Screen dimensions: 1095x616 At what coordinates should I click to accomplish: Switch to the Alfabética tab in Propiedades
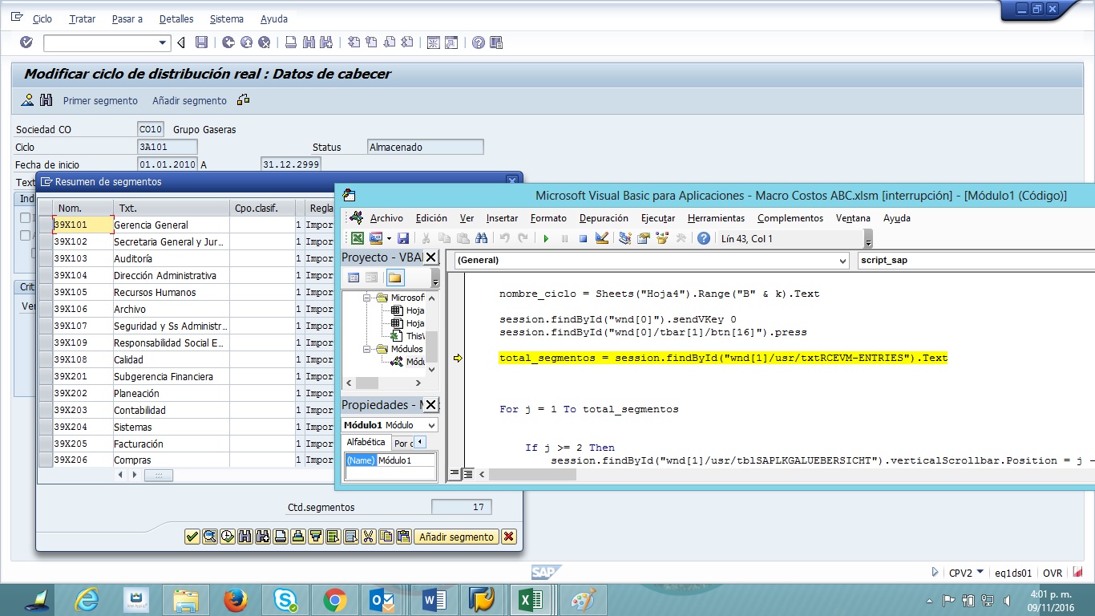[x=366, y=442]
